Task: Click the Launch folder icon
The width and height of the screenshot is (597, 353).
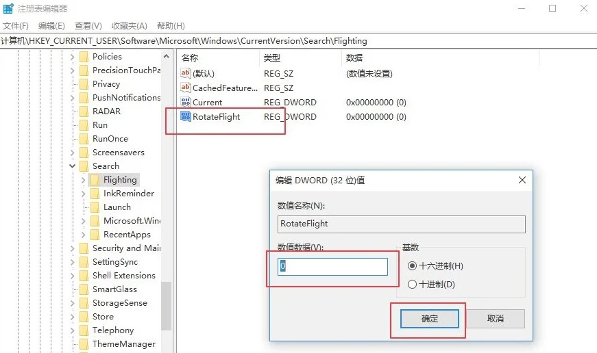Action: [x=95, y=207]
